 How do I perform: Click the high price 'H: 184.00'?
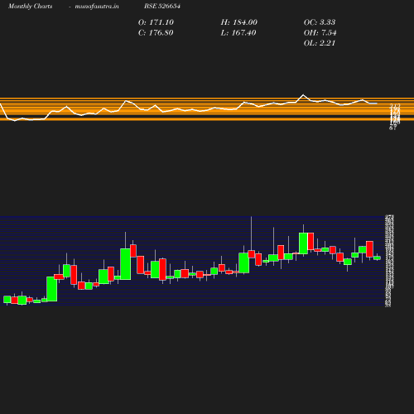[239, 22]
